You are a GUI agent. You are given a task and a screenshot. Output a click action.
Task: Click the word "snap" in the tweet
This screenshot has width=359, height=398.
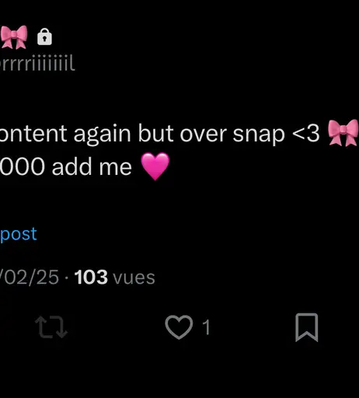pyautogui.click(x=259, y=136)
